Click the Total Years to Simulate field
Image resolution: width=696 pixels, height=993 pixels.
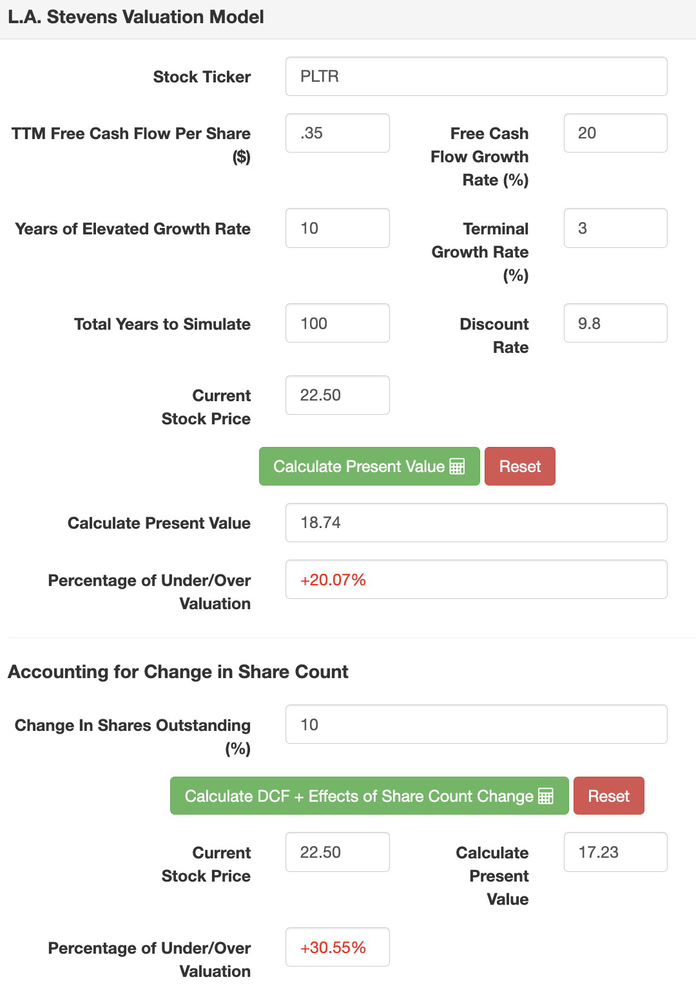point(337,323)
